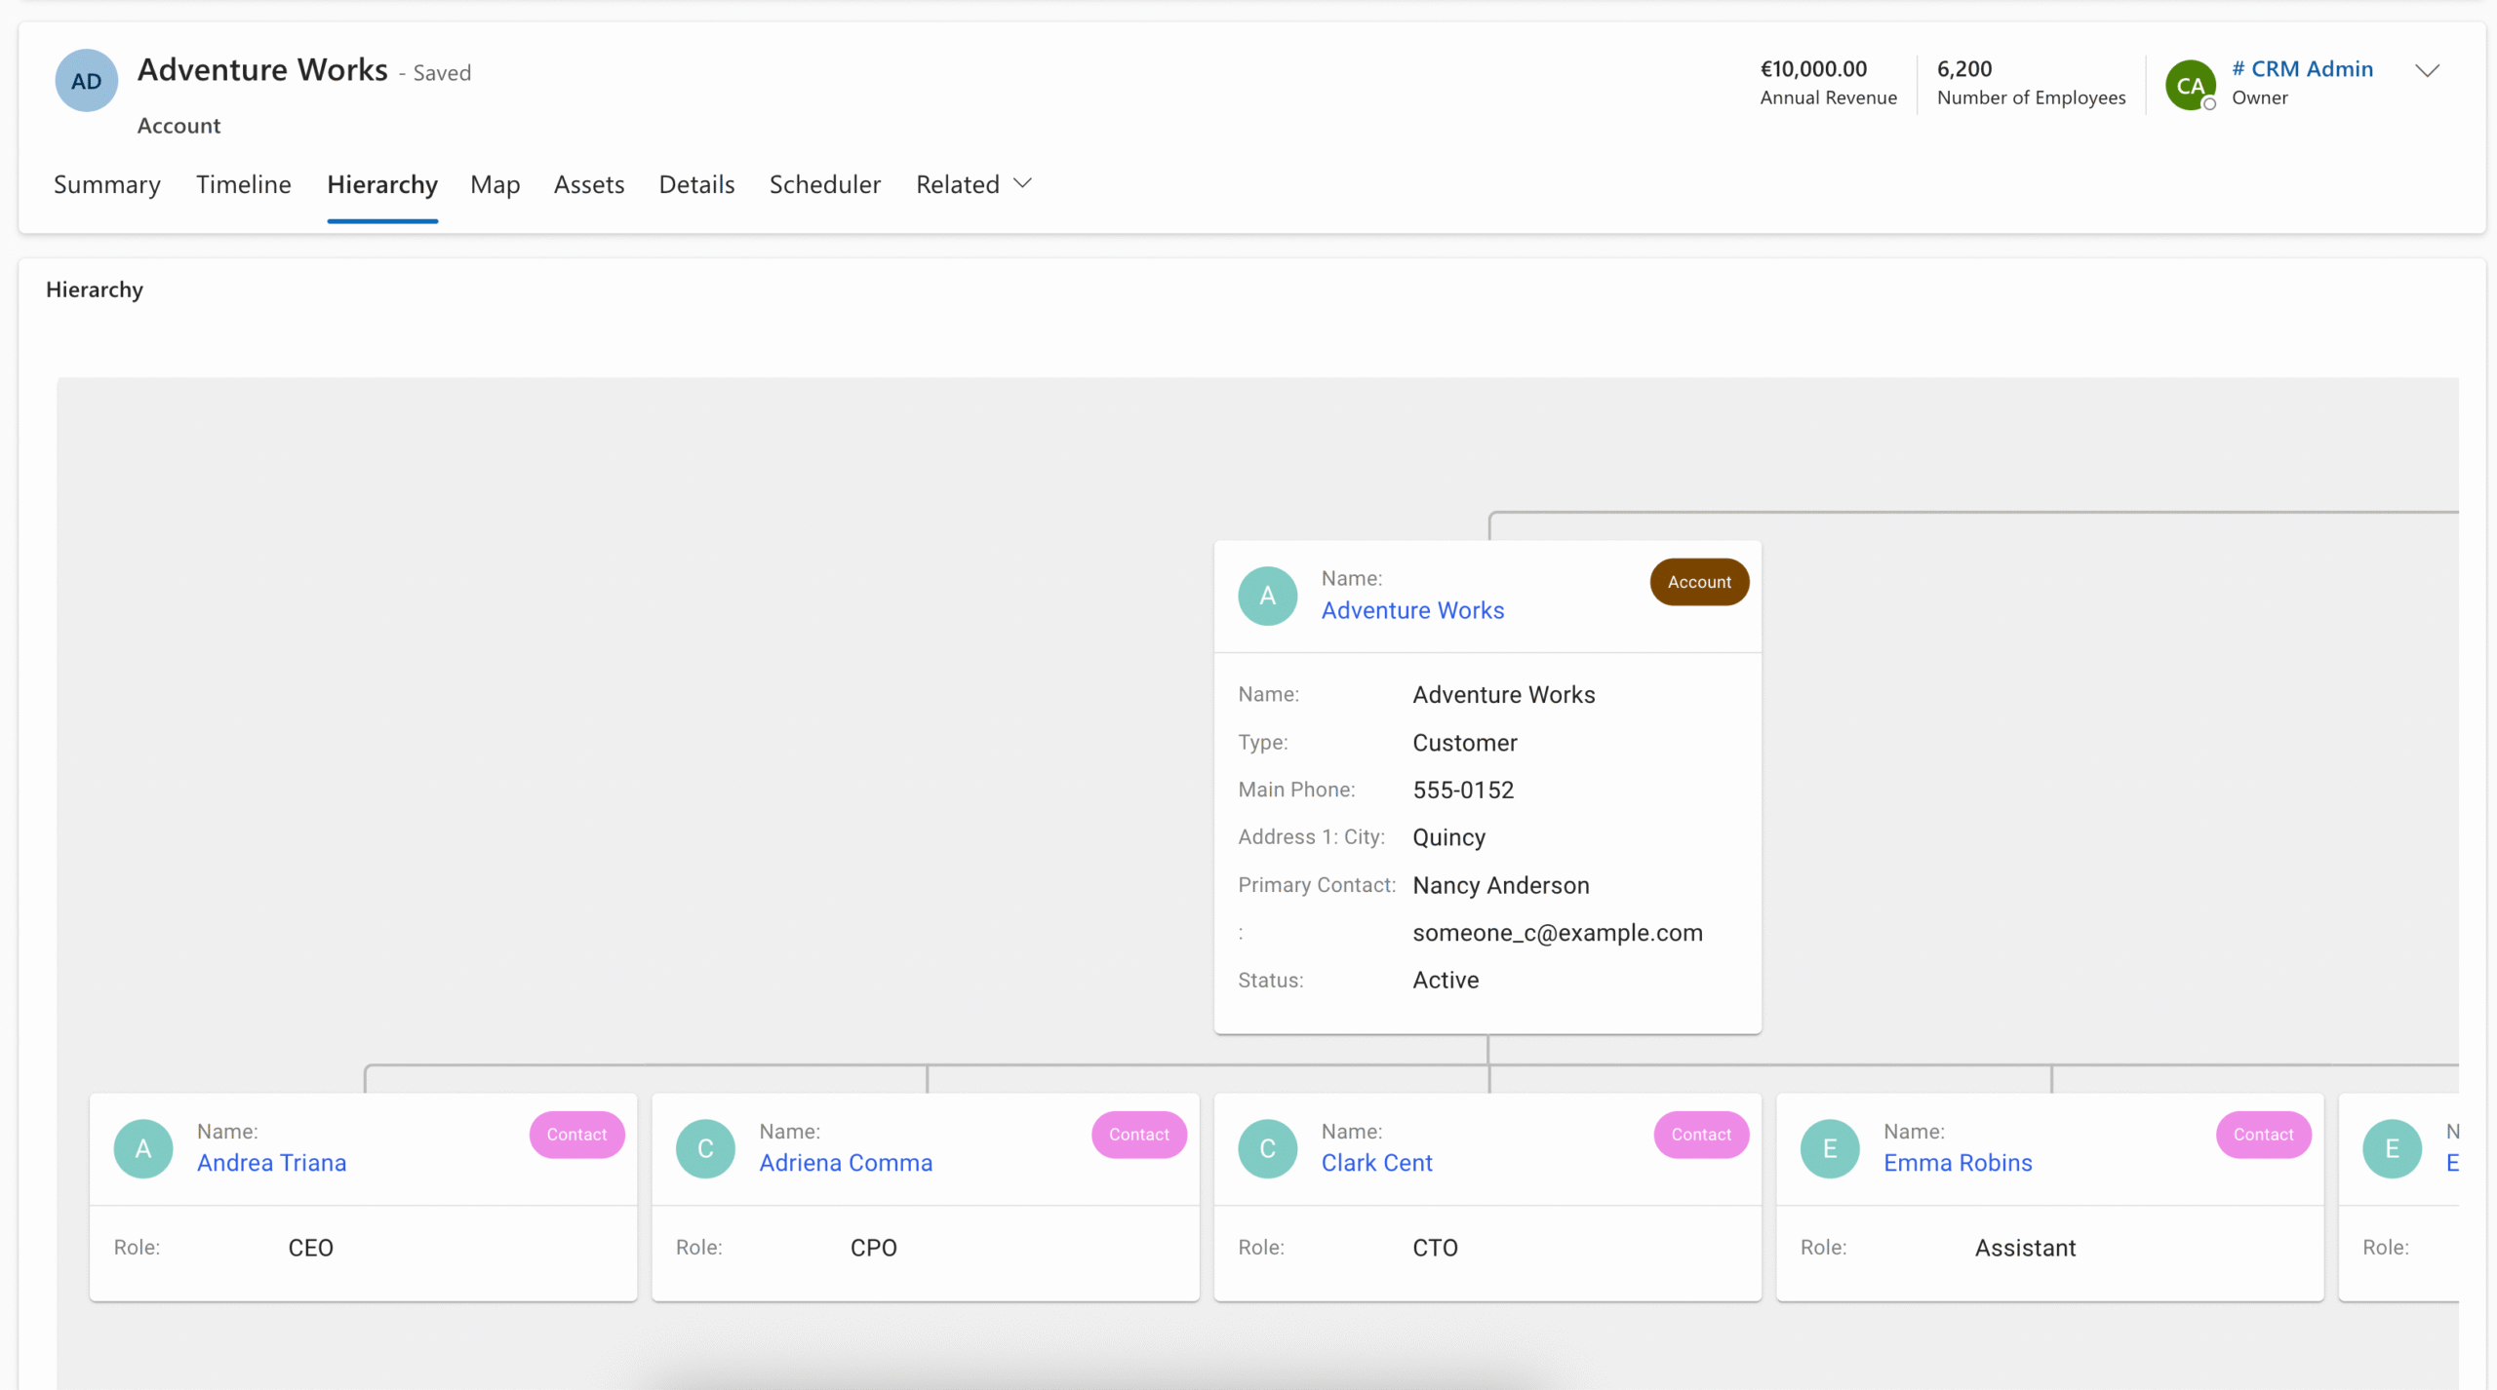The image size is (2497, 1390).
Task: Click the CPO role value
Action: click(x=873, y=1248)
